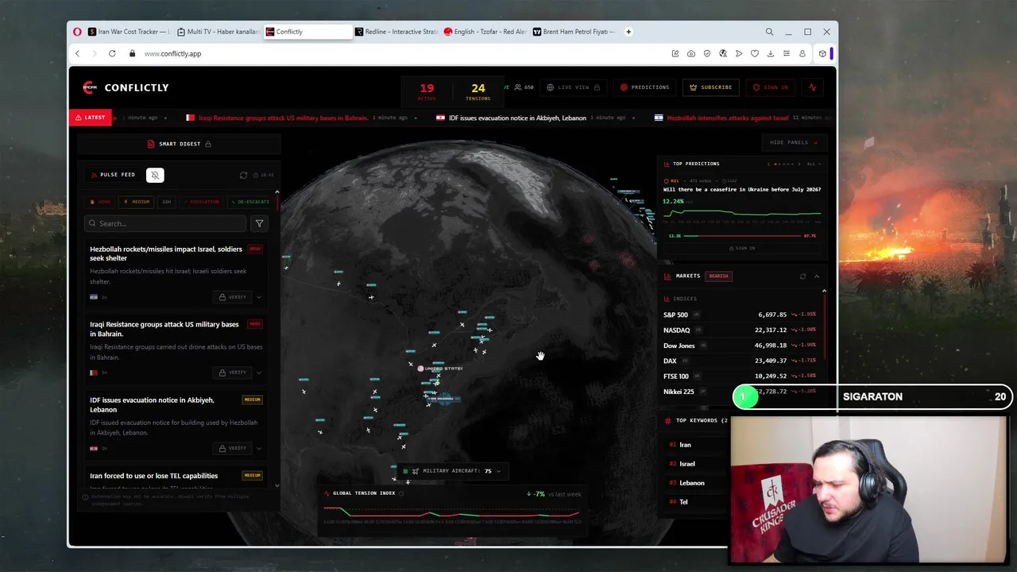1017x572 pixels.
Task: Refresh the Markets panel
Action: 802,276
